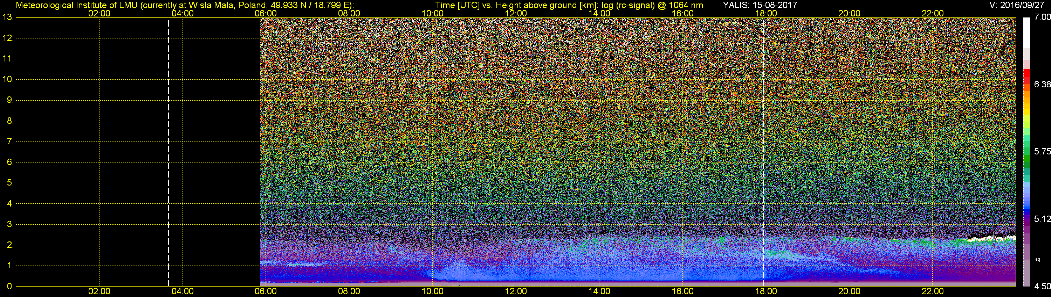Click the title text 'Meteorological Institute of LMU'
Viewport: 1051px width, 297px height.
(77, 5)
